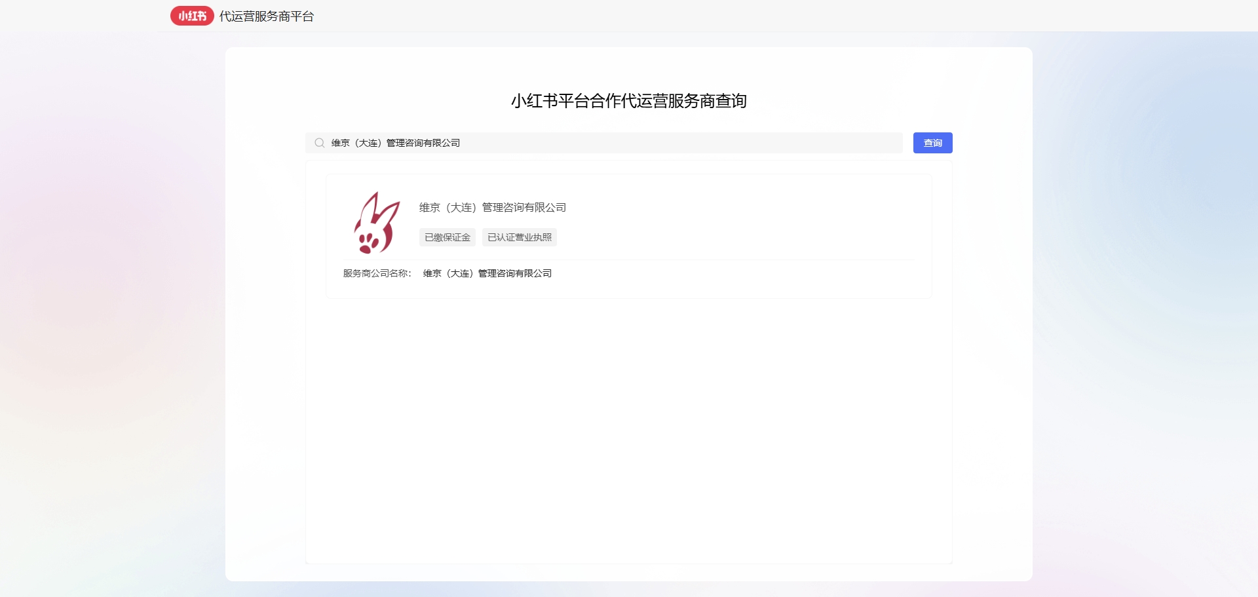Click the blue 查询 button
The width and height of the screenshot is (1258, 597).
pyautogui.click(x=932, y=143)
